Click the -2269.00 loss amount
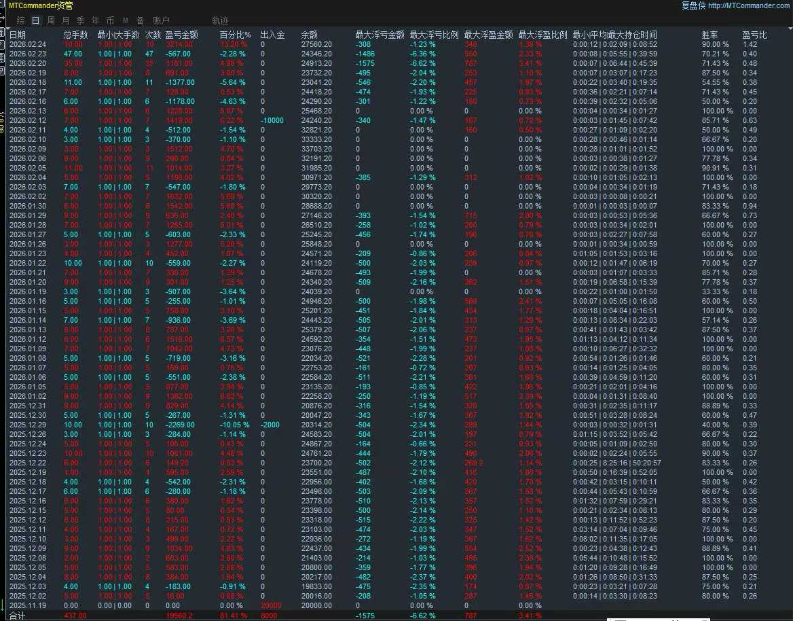Viewport: 793px width, 621px height. (x=179, y=425)
